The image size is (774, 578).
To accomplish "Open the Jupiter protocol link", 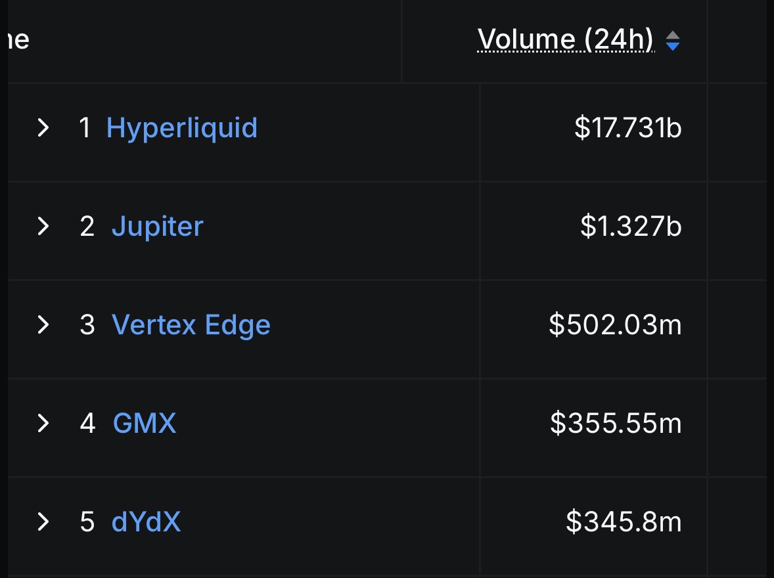I will (x=158, y=227).
